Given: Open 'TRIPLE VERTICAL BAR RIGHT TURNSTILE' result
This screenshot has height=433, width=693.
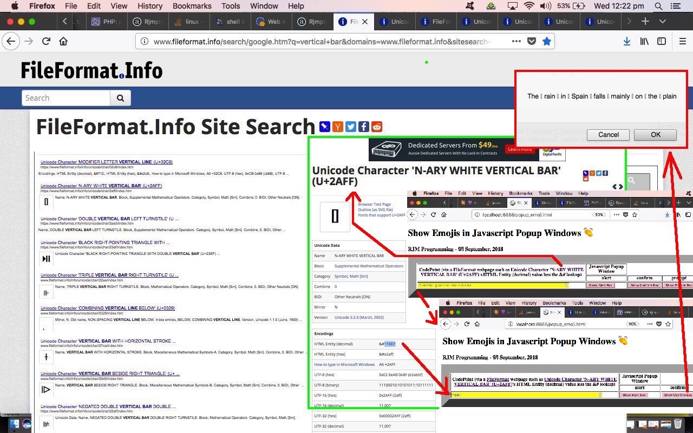Looking at the screenshot, I should (109, 275).
